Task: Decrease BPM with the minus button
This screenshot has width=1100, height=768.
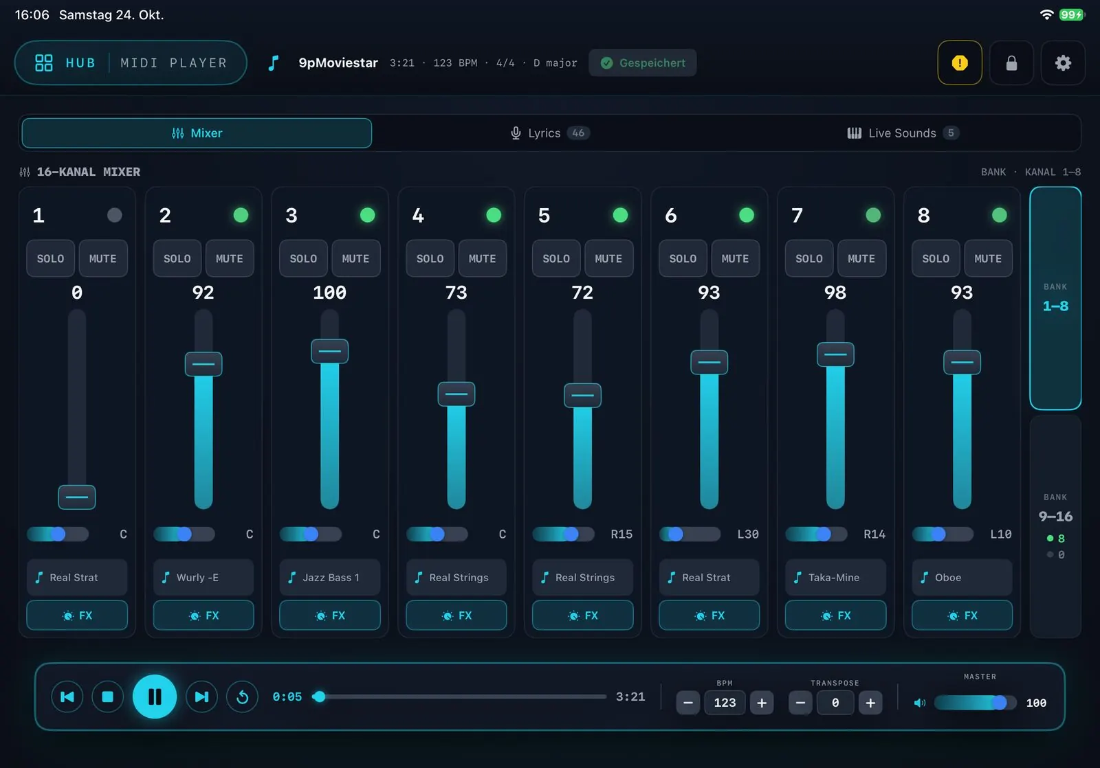Action: (x=687, y=703)
